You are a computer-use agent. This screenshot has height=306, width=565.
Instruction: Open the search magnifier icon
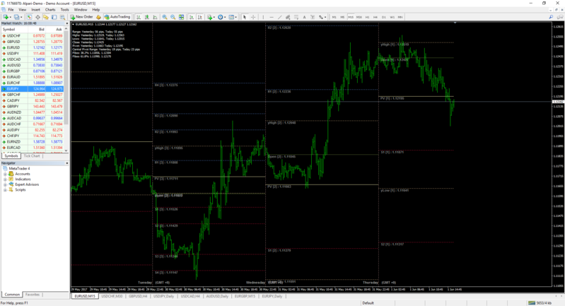click(551, 17)
